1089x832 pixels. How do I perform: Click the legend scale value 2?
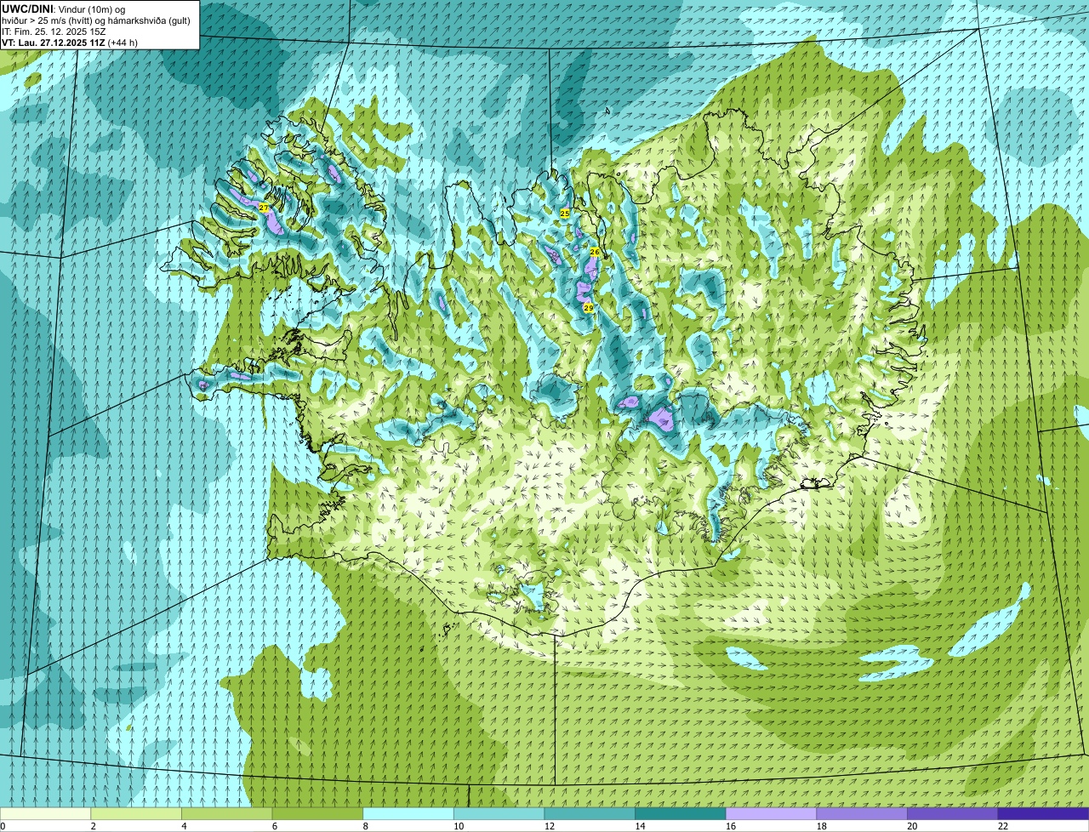[x=93, y=826]
